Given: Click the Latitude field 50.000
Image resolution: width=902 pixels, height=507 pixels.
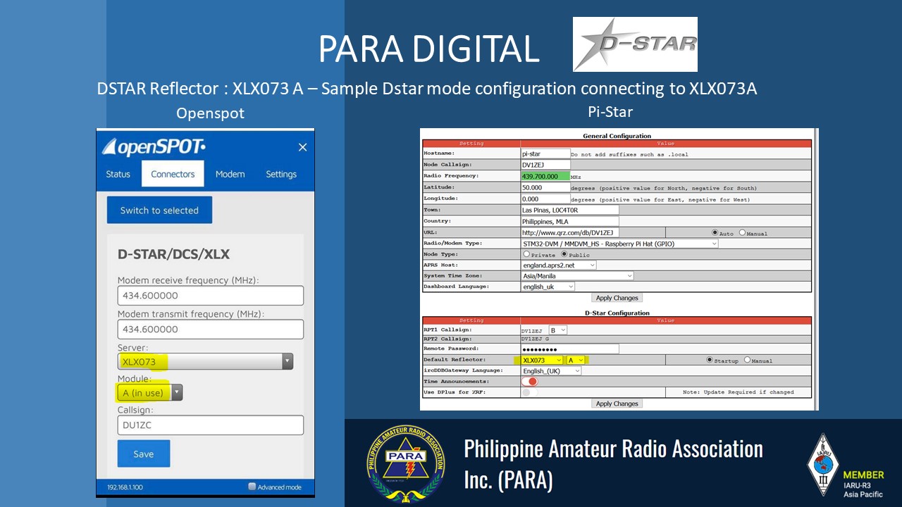Looking at the screenshot, I should tap(545, 187).
